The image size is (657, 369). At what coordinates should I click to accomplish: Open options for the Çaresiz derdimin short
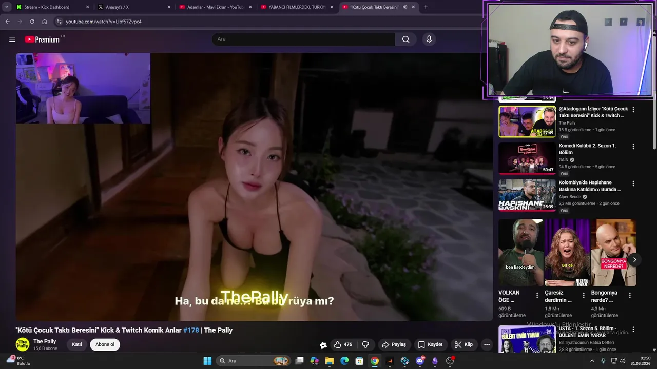pyautogui.click(x=584, y=295)
